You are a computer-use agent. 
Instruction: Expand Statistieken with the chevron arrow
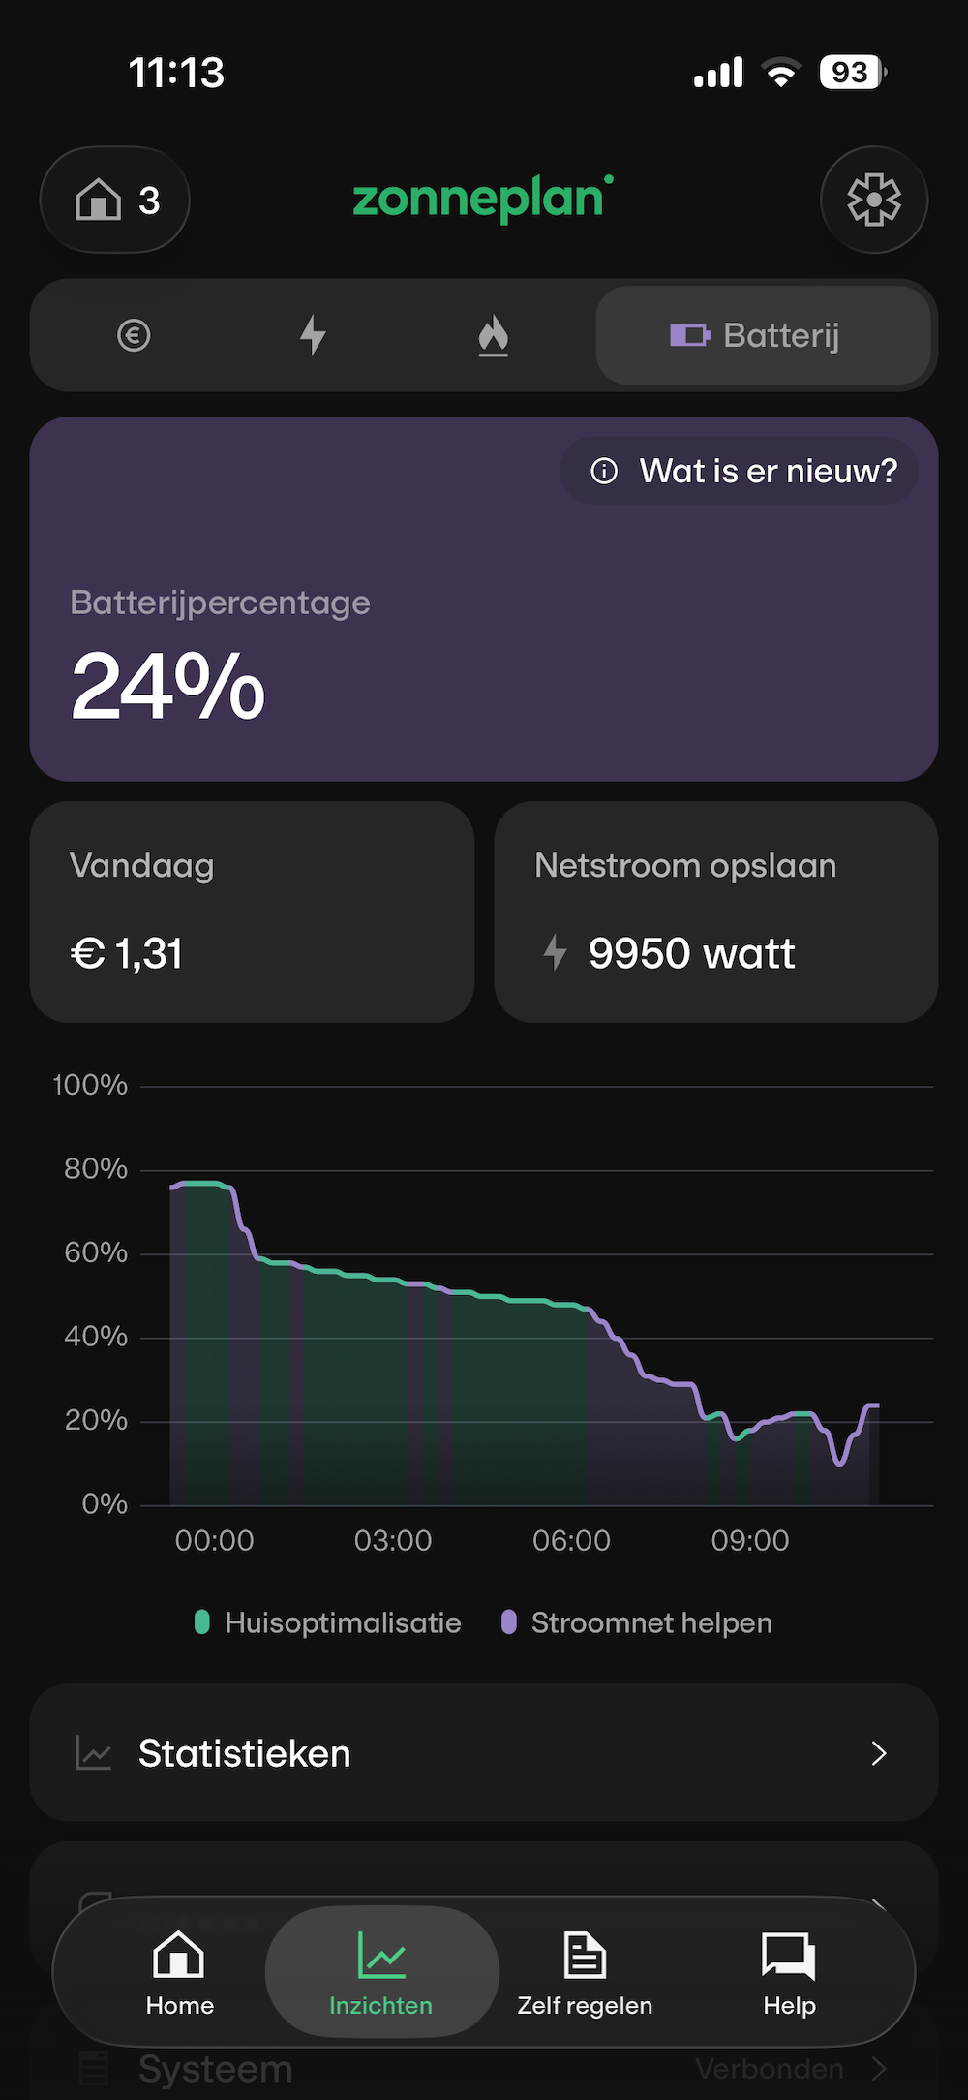878,1753
